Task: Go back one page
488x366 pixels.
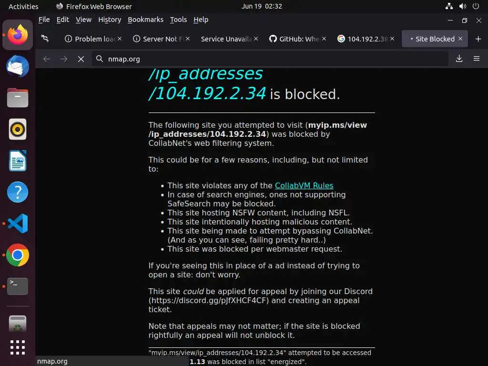Action: 47,59
